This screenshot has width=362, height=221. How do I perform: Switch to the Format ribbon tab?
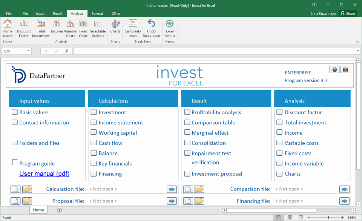point(97,13)
